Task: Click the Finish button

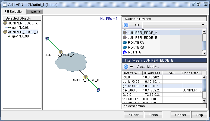Action: click(x=153, y=115)
